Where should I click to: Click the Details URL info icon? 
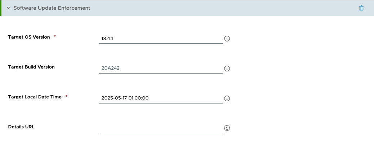[x=227, y=128]
